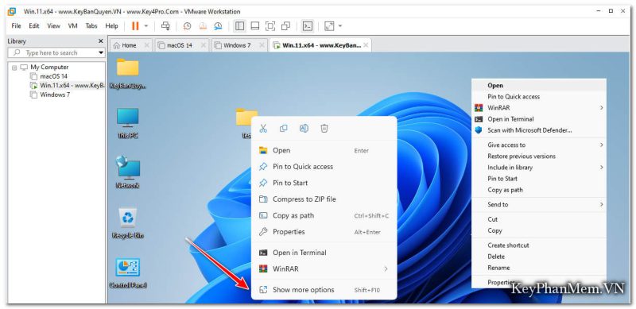Click bold Open in the classic context menu
The height and width of the screenshot is (309, 636).
pos(539,86)
